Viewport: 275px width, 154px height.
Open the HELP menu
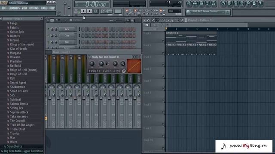[52, 8]
